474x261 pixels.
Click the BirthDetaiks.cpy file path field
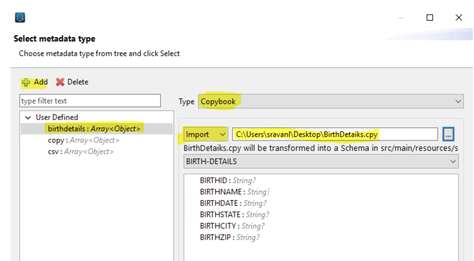[335, 134]
